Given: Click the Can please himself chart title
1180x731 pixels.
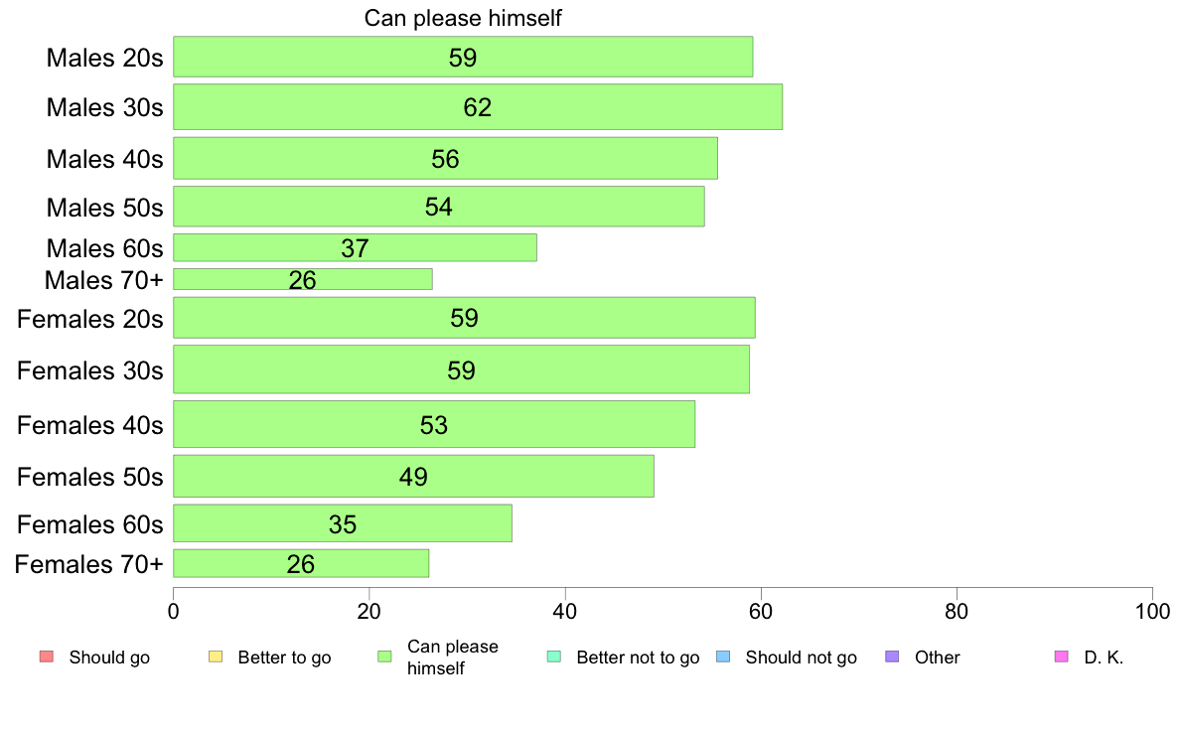Looking at the screenshot, I should tap(463, 18).
